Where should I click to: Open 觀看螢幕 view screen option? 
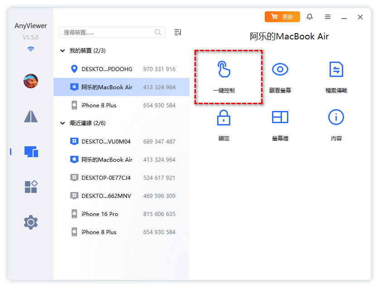coord(280,70)
